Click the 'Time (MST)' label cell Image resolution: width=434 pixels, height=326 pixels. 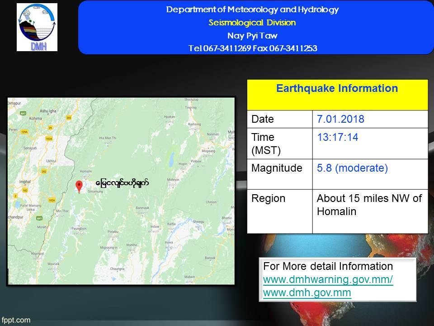pyautogui.click(x=280, y=144)
